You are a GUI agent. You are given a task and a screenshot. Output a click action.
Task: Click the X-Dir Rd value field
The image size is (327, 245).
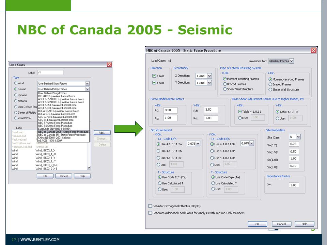point(171,110)
